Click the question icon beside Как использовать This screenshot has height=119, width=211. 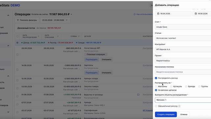pyautogui.click(x=135, y=14)
